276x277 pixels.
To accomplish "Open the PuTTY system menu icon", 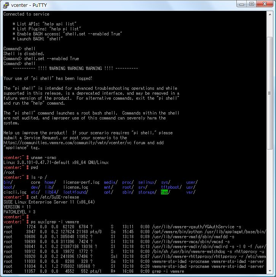I will (x=6, y=5).
